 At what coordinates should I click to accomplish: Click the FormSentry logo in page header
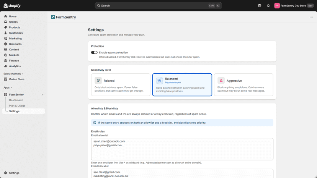(53, 17)
